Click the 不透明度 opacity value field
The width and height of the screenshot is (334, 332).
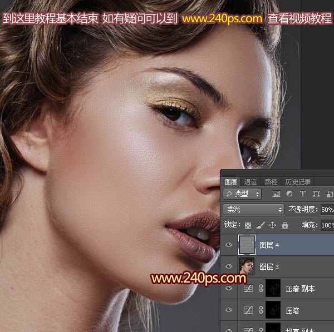point(327,210)
